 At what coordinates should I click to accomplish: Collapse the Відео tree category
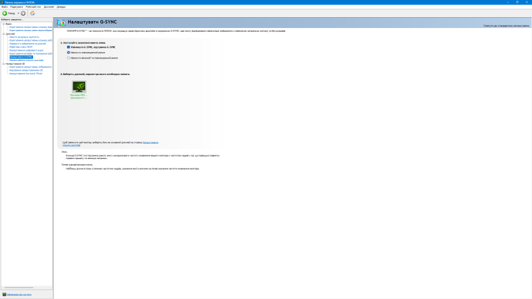4,24
